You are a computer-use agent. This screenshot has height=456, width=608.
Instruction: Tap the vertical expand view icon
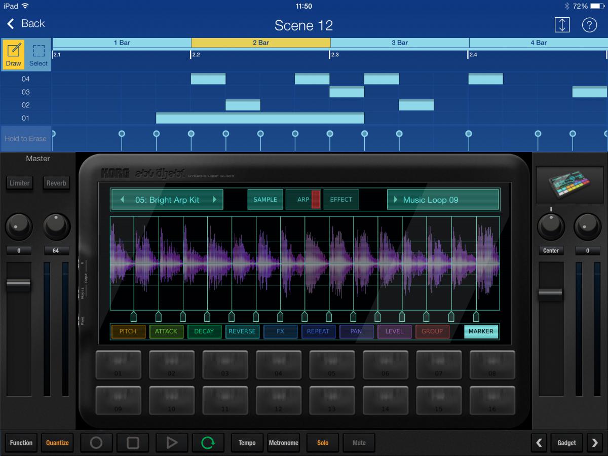562,25
